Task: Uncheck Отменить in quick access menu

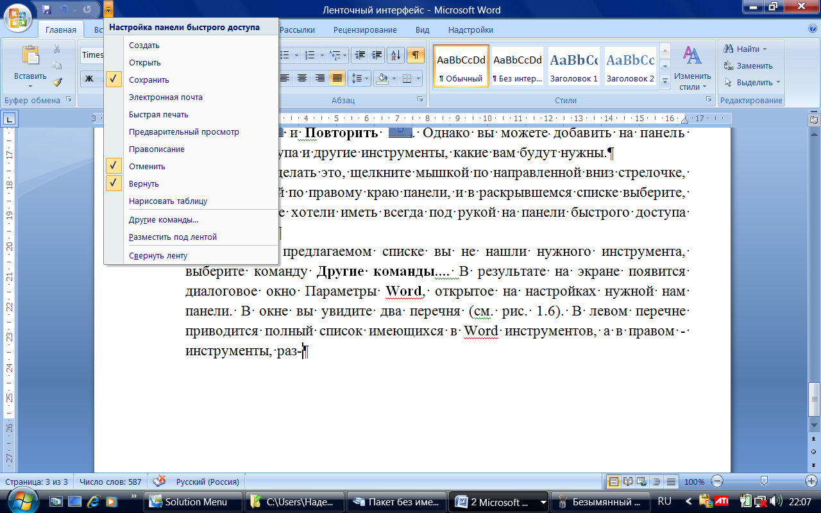Action: pos(191,167)
